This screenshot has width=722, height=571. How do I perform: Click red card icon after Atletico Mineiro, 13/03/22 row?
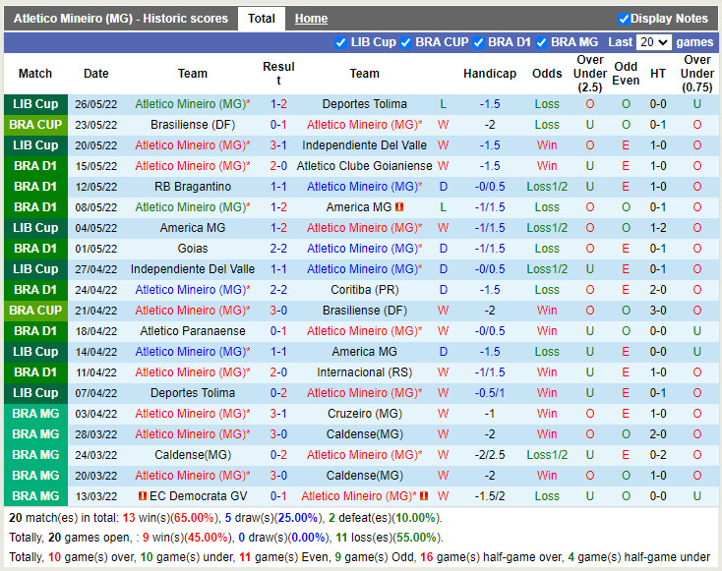[x=425, y=496]
